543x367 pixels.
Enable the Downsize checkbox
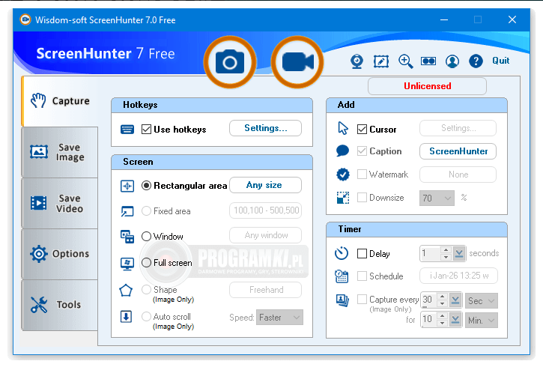[362, 197]
